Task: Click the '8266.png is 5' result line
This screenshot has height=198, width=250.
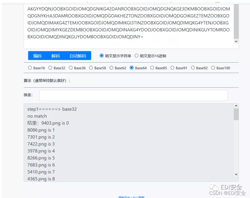Action: pos(41,158)
